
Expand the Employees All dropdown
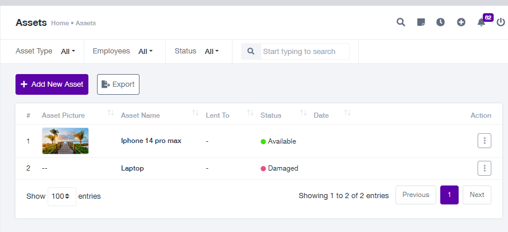coord(145,51)
